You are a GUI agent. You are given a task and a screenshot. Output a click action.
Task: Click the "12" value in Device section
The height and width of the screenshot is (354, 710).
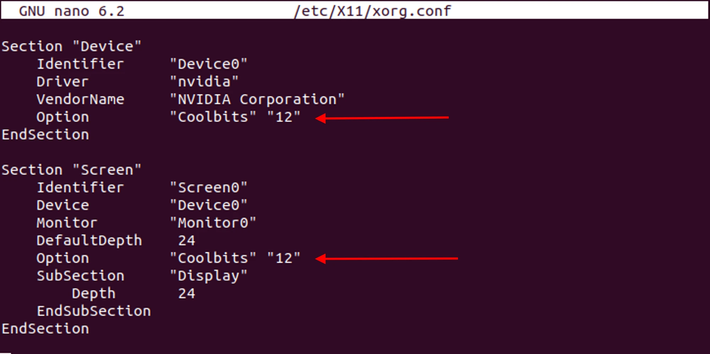coord(284,117)
